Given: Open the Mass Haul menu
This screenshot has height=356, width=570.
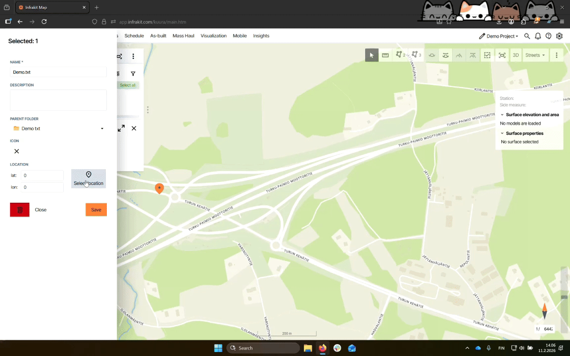Looking at the screenshot, I should 183,36.
